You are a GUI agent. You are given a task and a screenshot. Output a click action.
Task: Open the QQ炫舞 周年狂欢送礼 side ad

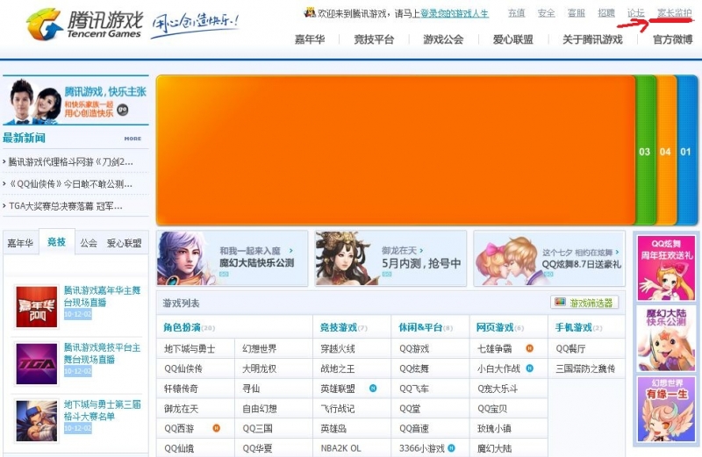pyautogui.click(x=666, y=268)
